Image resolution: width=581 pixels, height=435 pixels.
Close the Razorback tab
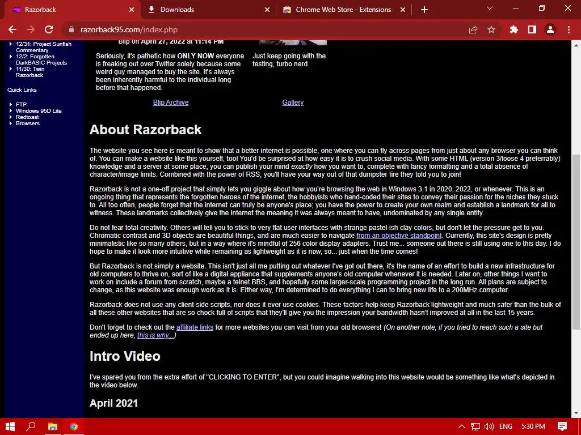(132, 10)
